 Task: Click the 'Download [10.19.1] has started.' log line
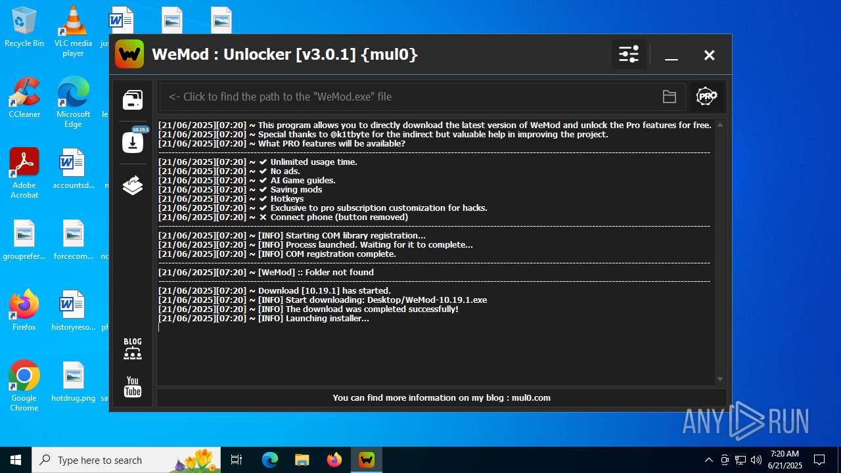(x=275, y=290)
